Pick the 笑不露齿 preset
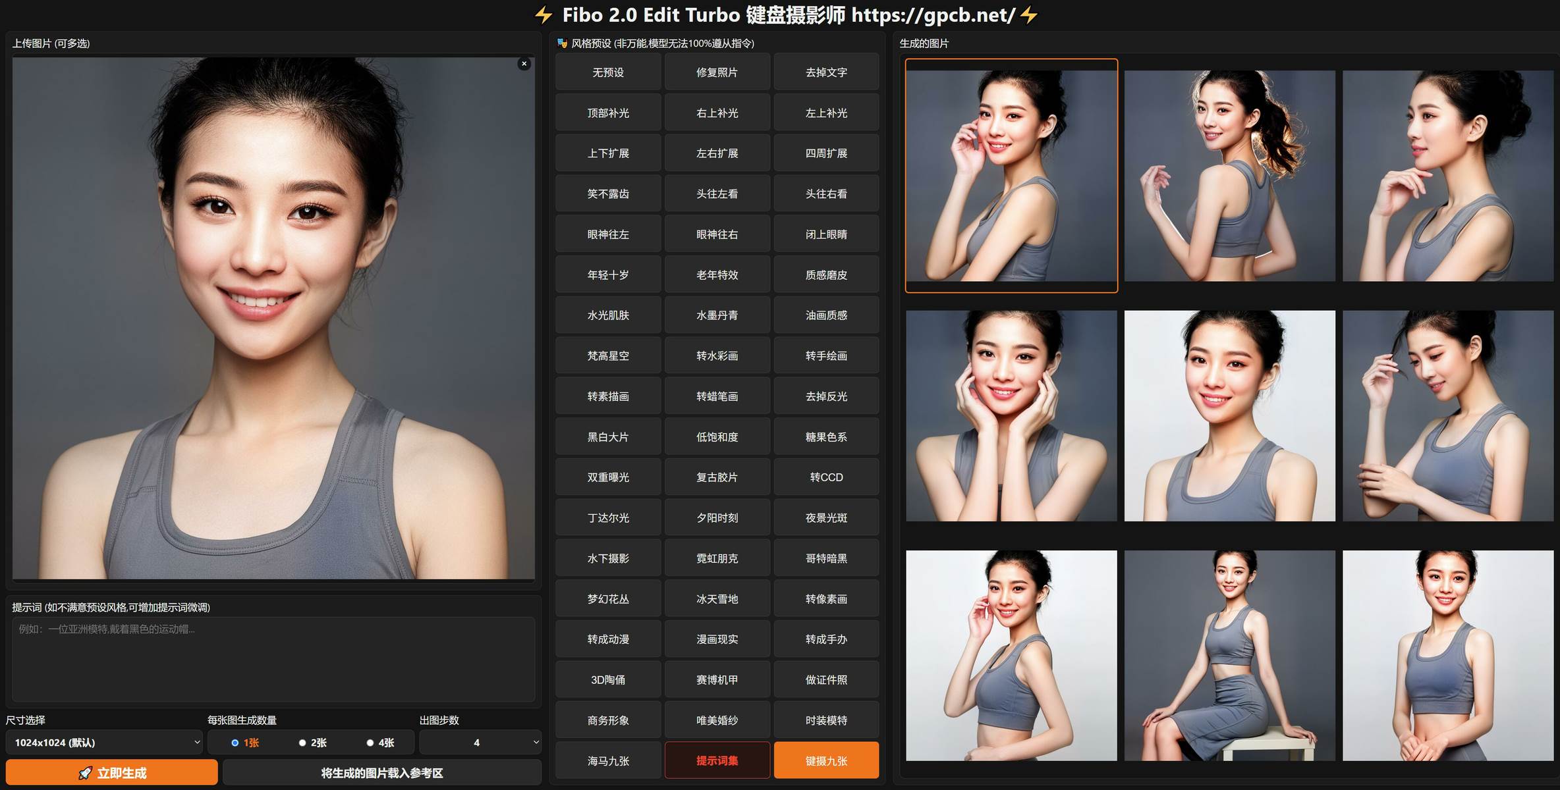 point(608,194)
